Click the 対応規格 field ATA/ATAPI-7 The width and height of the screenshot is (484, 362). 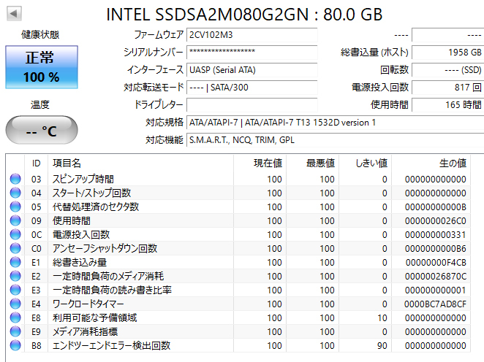336,123
